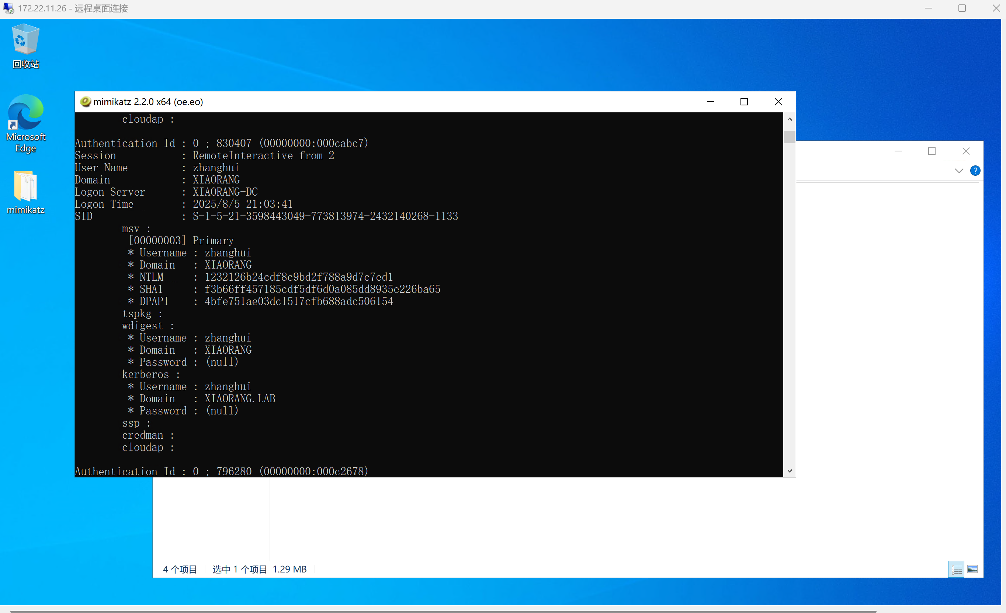Minimize the mimikatz console window
The width and height of the screenshot is (1006, 613).
710,102
